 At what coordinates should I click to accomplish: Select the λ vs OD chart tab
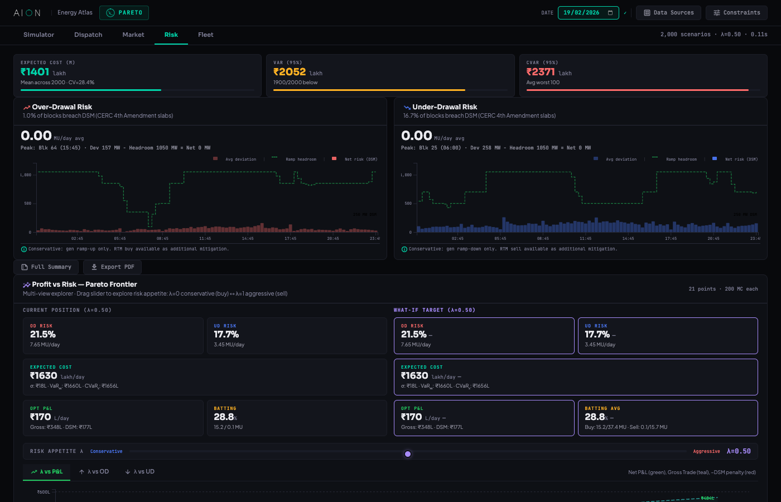point(94,471)
